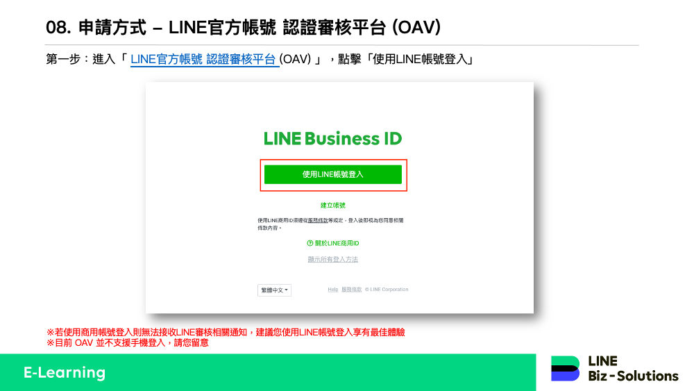Click the question-mark icon beside 關於LINE商用ID
The image size is (694, 391).
(x=310, y=243)
